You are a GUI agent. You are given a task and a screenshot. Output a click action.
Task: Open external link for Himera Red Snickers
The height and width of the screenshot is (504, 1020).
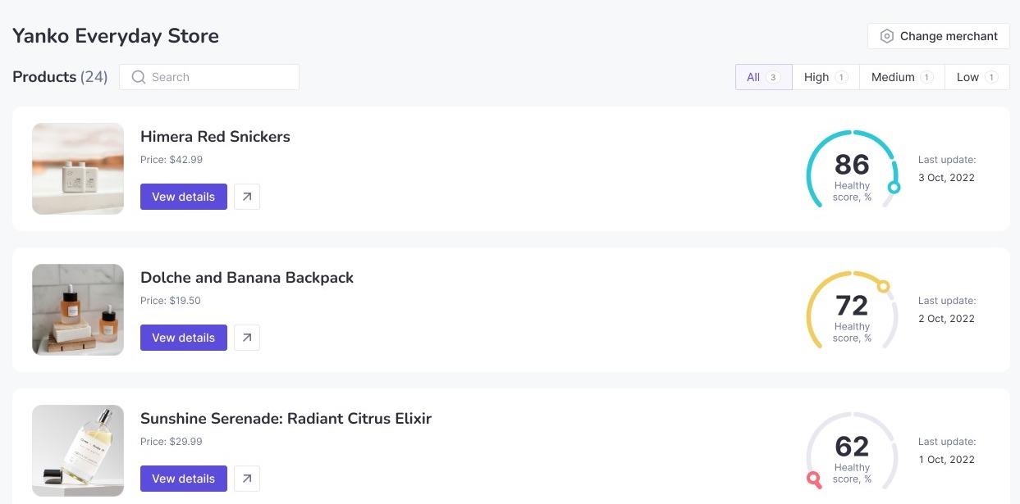tap(247, 197)
